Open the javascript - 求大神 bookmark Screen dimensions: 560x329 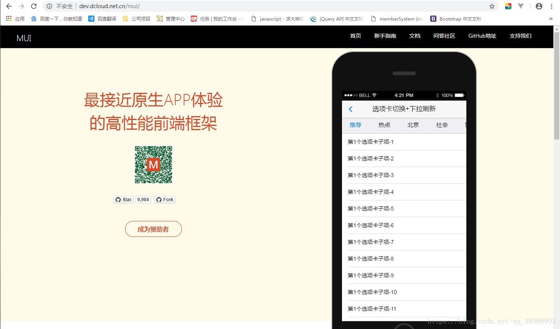[x=277, y=19]
